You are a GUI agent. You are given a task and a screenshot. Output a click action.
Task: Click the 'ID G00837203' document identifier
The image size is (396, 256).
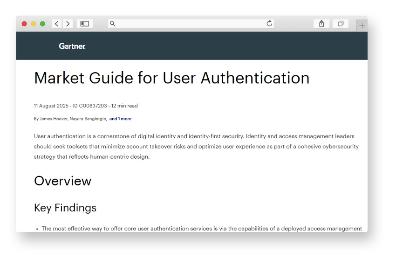click(90, 106)
